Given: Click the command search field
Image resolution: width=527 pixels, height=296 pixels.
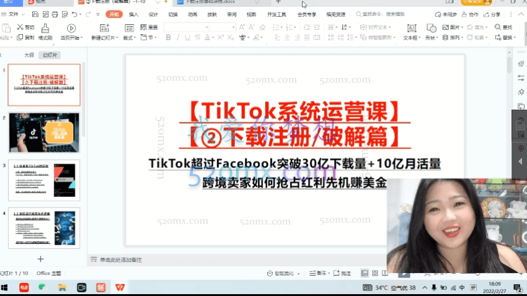Looking at the screenshot, I should coord(381,14).
